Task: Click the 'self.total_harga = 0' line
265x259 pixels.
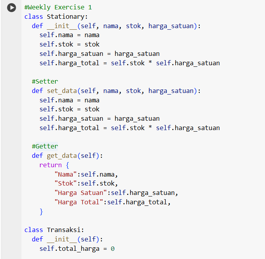Action: pyautogui.click(x=77, y=249)
